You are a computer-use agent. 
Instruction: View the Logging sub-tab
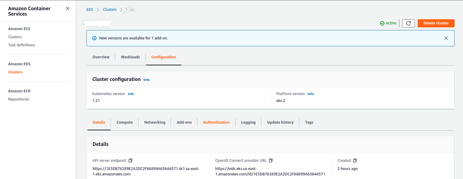pyautogui.click(x=248, y=122)
